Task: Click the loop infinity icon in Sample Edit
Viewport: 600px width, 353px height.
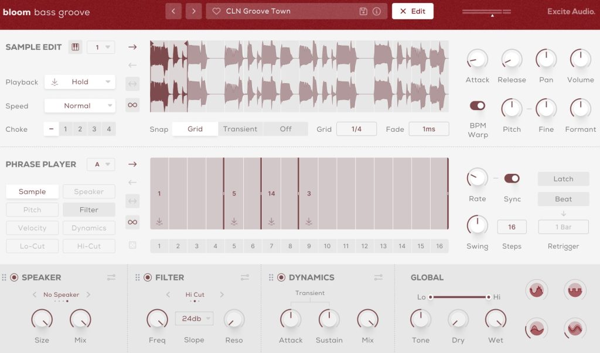Action: (132, 105)
